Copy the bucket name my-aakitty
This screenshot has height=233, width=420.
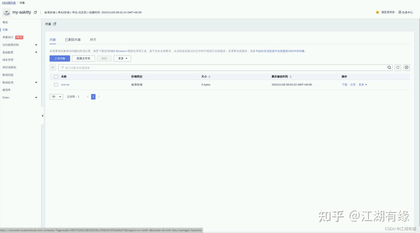coord(35,12)
